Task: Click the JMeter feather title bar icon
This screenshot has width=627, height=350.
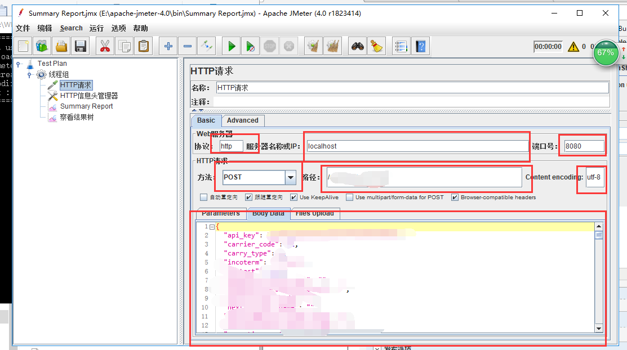Action: (21, 13)
